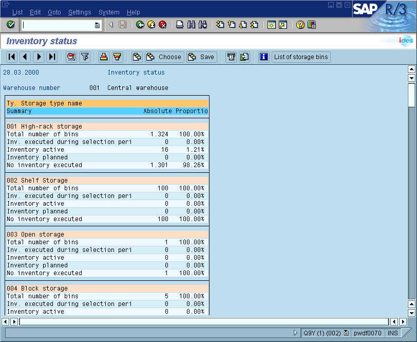417x342 pixels.
Task: Click the red Cancel icon
Action: 163,25
